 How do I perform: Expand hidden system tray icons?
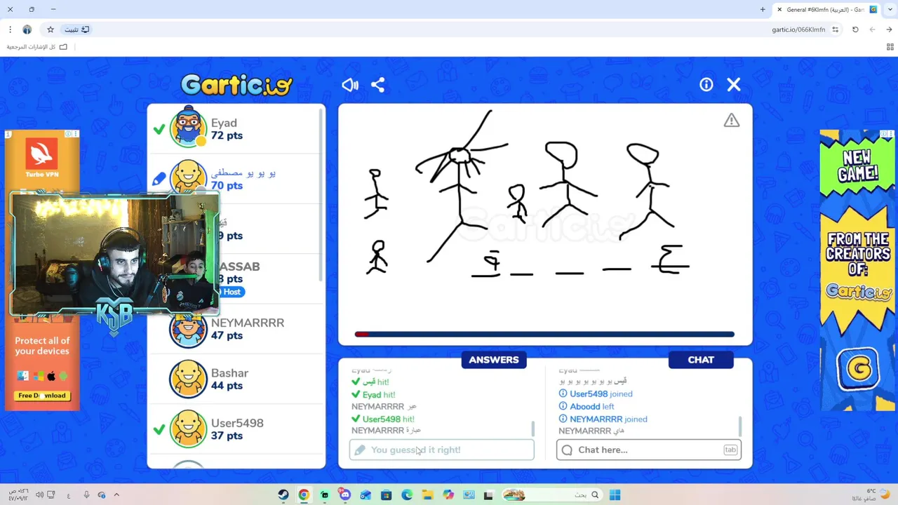[116, 494]
